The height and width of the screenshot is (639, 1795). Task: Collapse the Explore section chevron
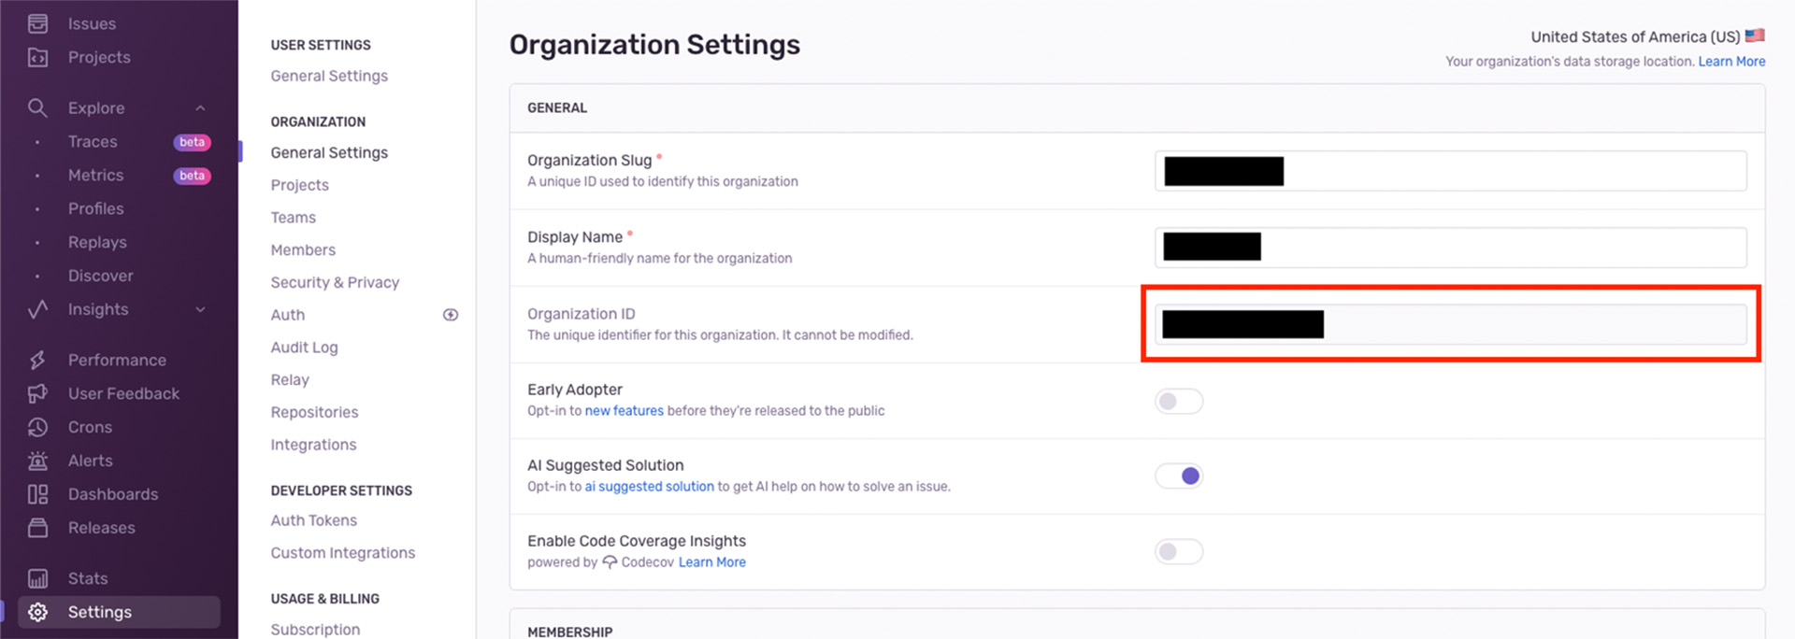click(200, 108)
